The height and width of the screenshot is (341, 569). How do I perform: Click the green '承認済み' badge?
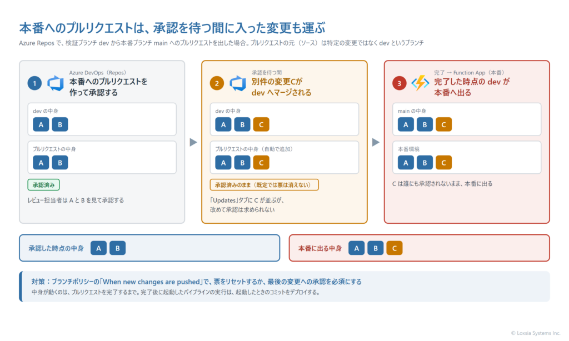pos(43,184)
